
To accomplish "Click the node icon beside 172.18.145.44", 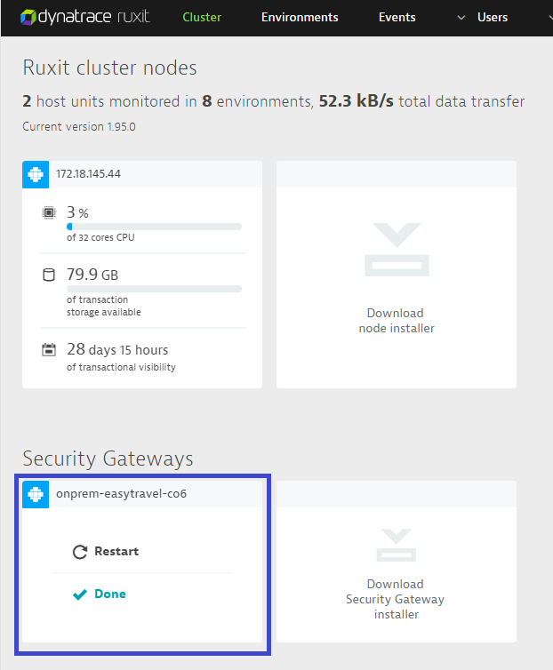I will coord(36,174).
